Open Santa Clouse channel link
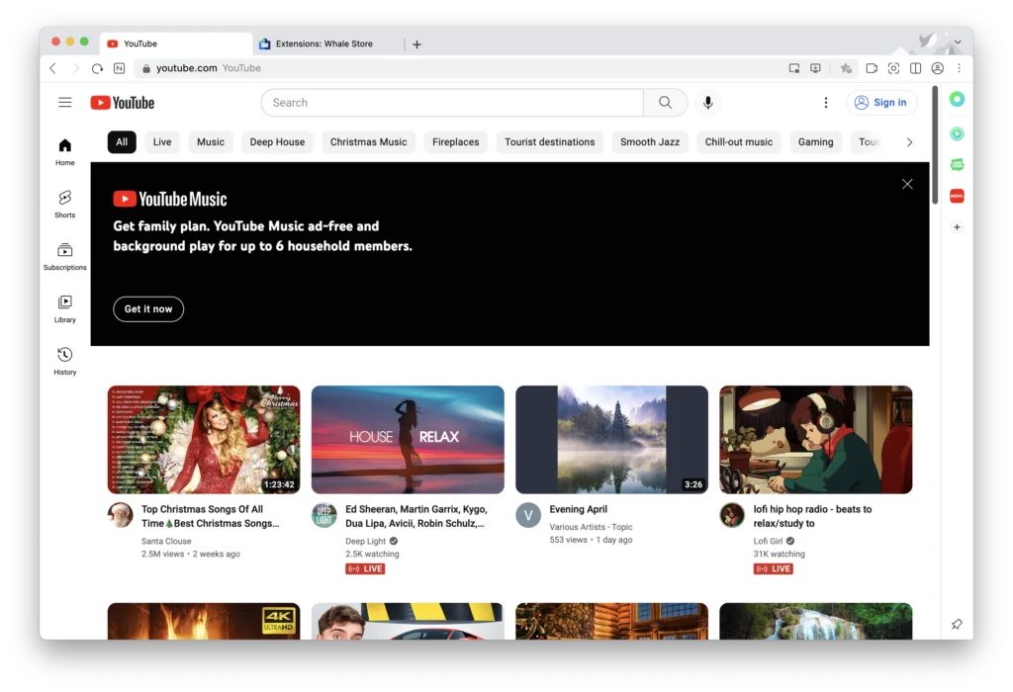 (166, 542)
